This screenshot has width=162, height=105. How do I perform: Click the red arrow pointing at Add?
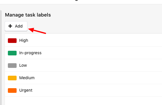(37, 30)
